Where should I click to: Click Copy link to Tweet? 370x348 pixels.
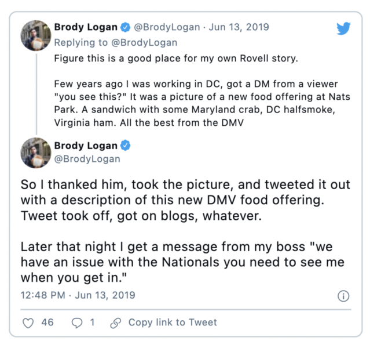[173, 322]
